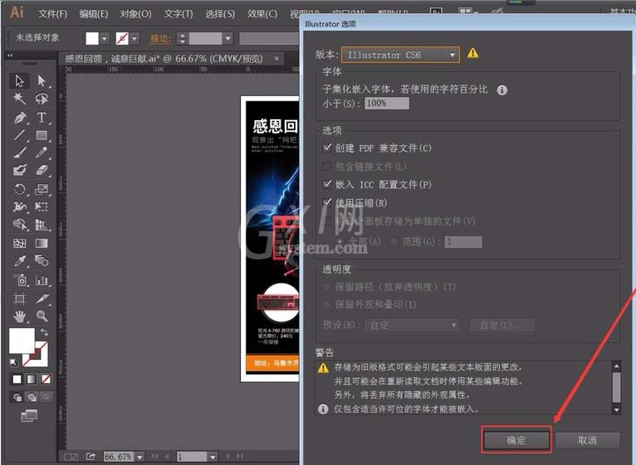Viewport: 636px width, 465px height.
Task: Open the 版本 Illustrator CS6 dropdown
Action: 400,55
